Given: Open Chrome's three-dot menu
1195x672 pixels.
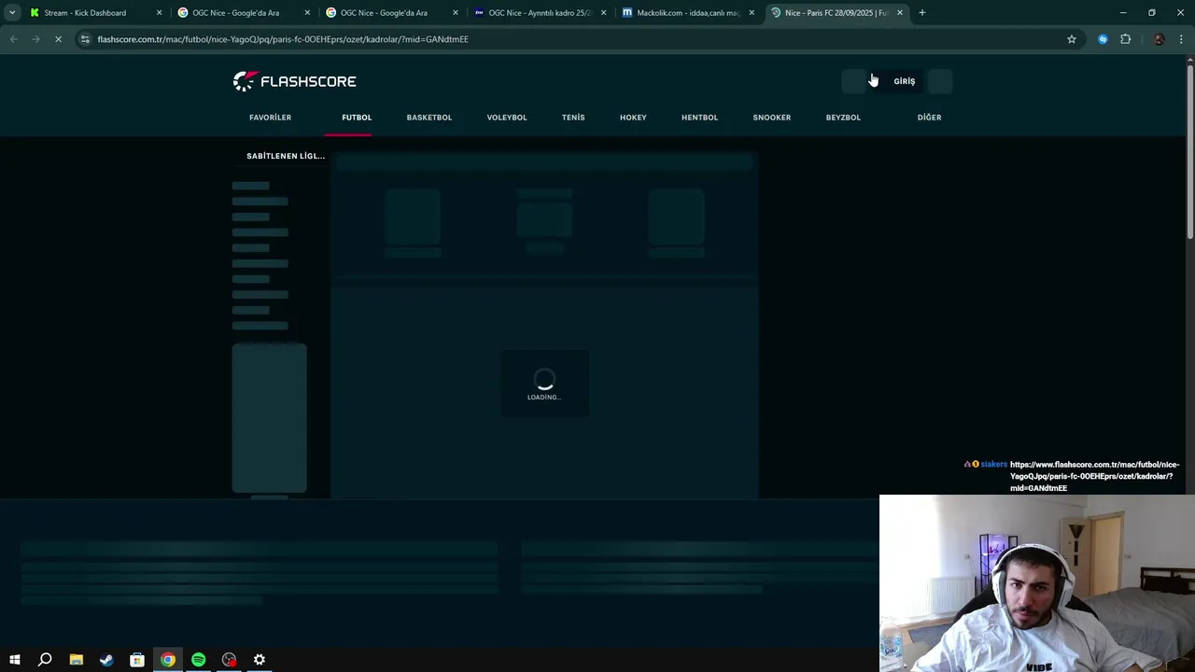Looking at the screenshot, I should click(x=1181, y=39).
